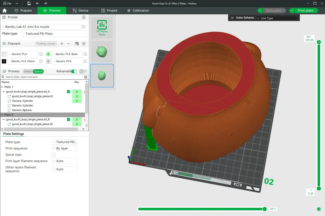325x216 pixels.
Task: Click the bottom handle of the vertical layer slider
Action: coord(319,188)
